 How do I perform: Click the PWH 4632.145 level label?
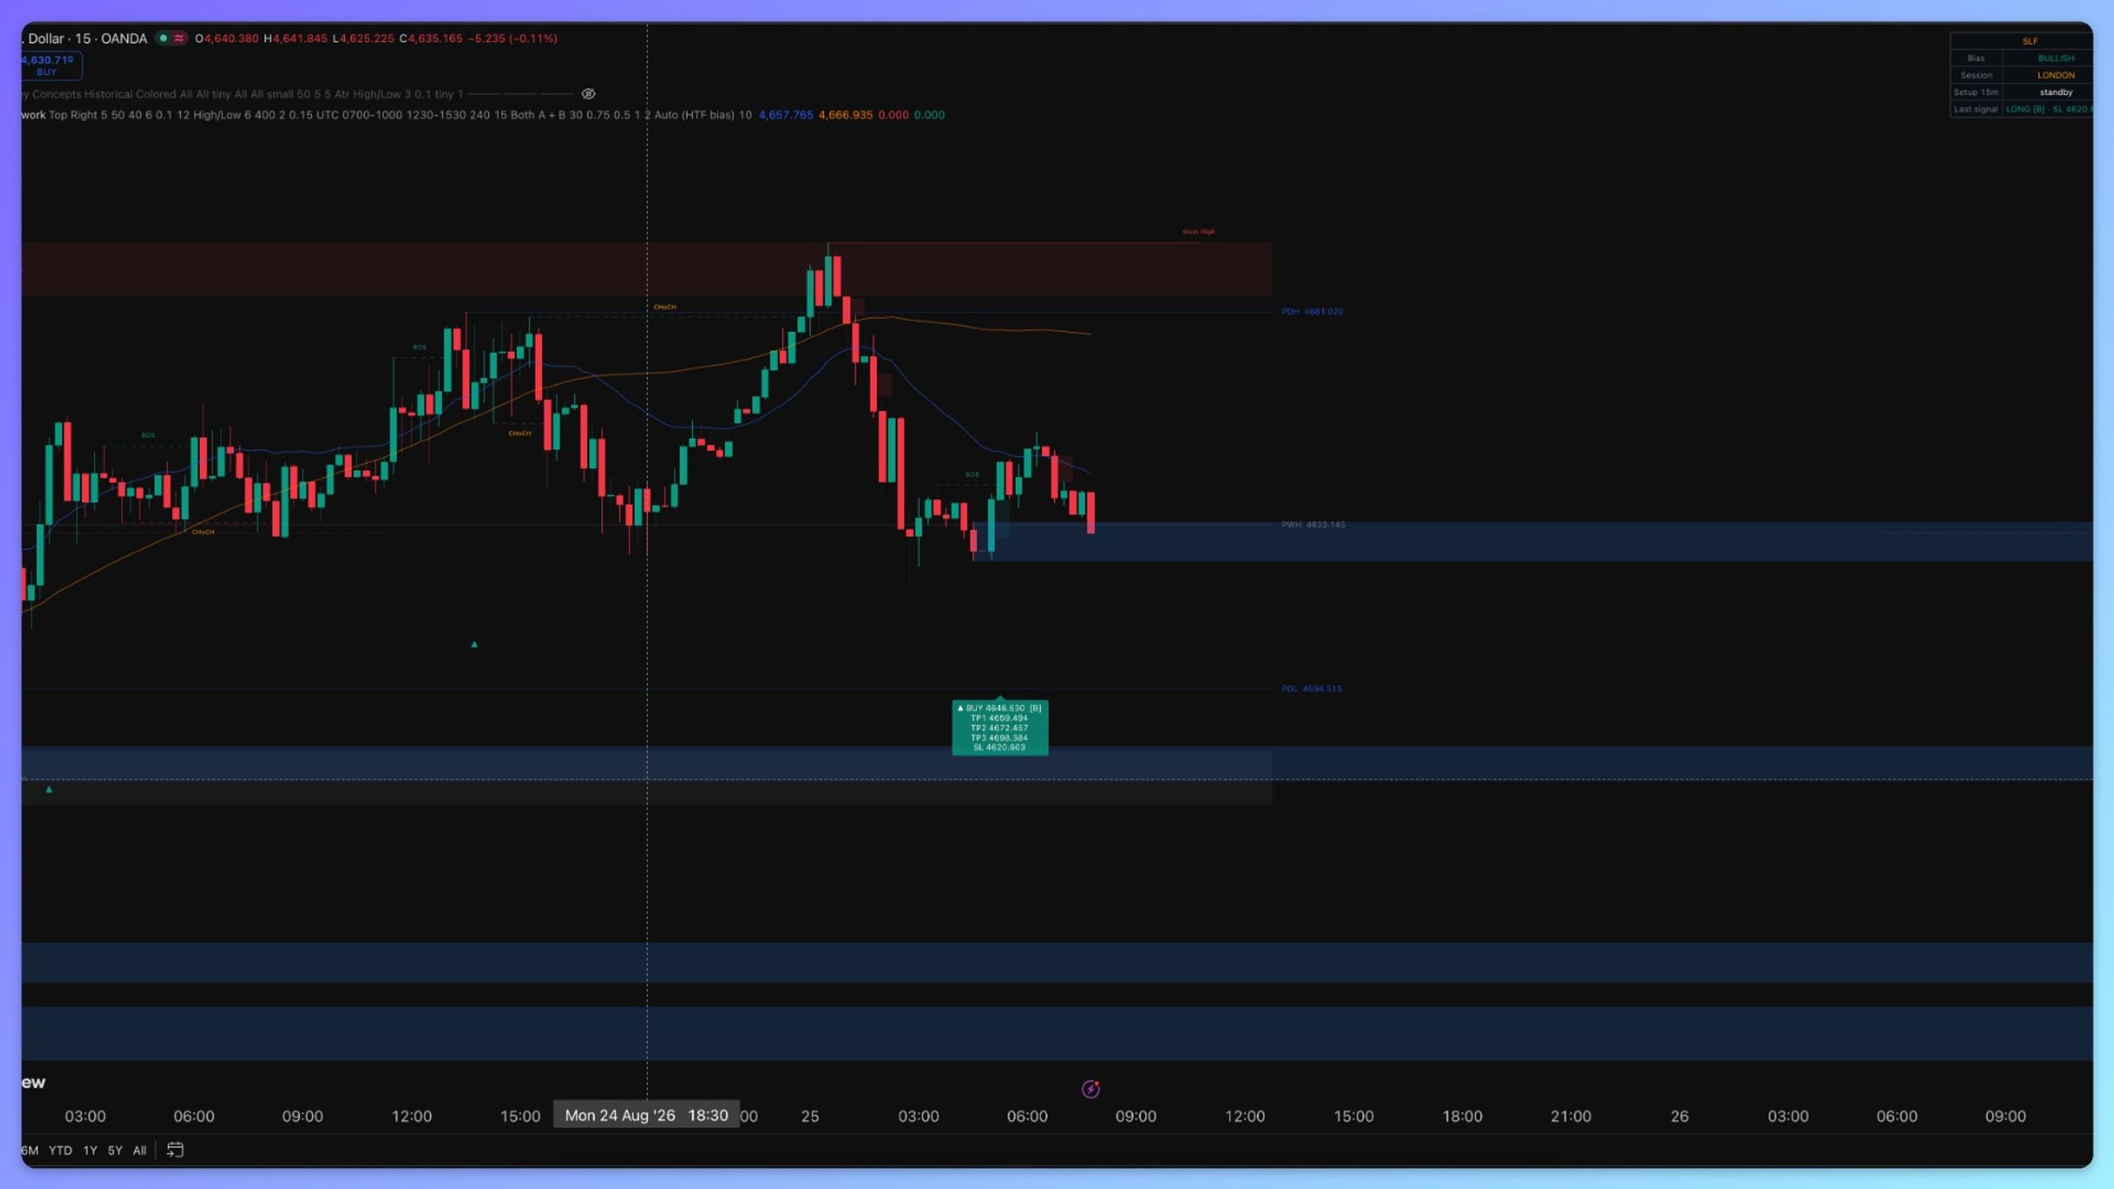pos(1313,524)
